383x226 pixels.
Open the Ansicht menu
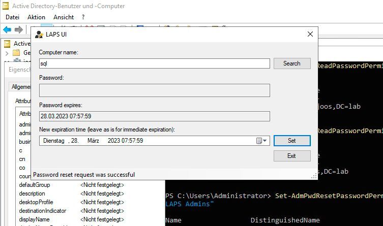[x=64, y=17]
